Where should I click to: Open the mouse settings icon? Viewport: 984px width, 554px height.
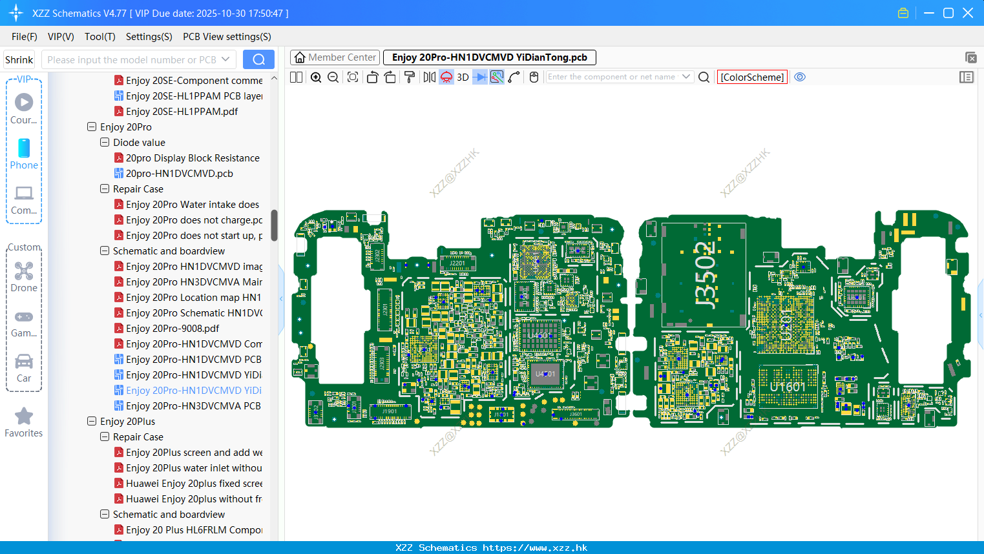click(534, 77)
